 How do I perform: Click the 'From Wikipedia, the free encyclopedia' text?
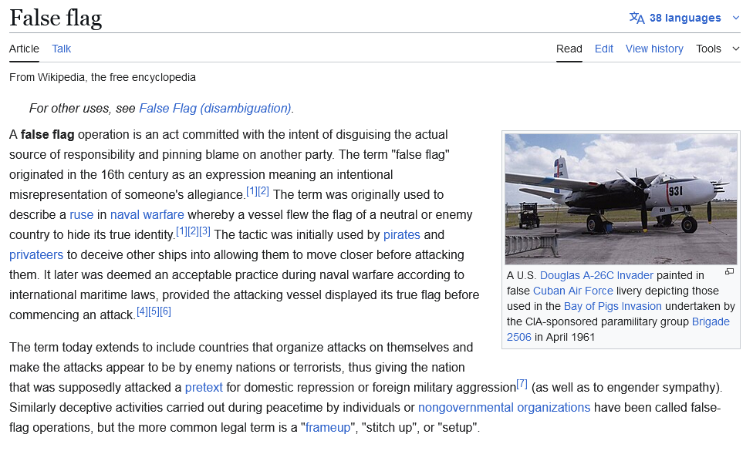pyautogui.click(x=103, y=77)
